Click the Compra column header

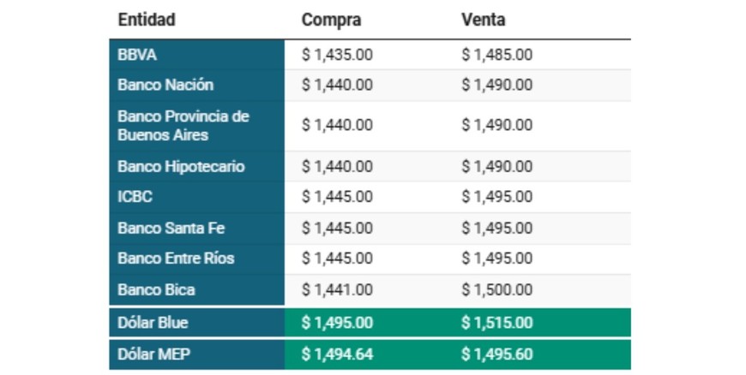331,20
